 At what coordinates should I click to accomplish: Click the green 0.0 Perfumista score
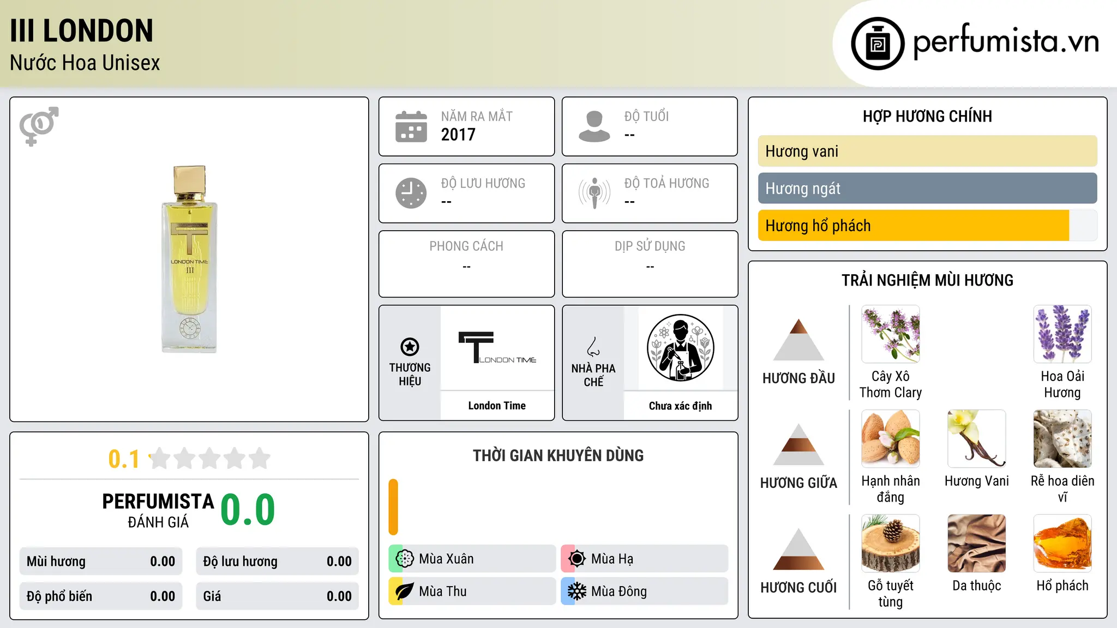[248, 510]
